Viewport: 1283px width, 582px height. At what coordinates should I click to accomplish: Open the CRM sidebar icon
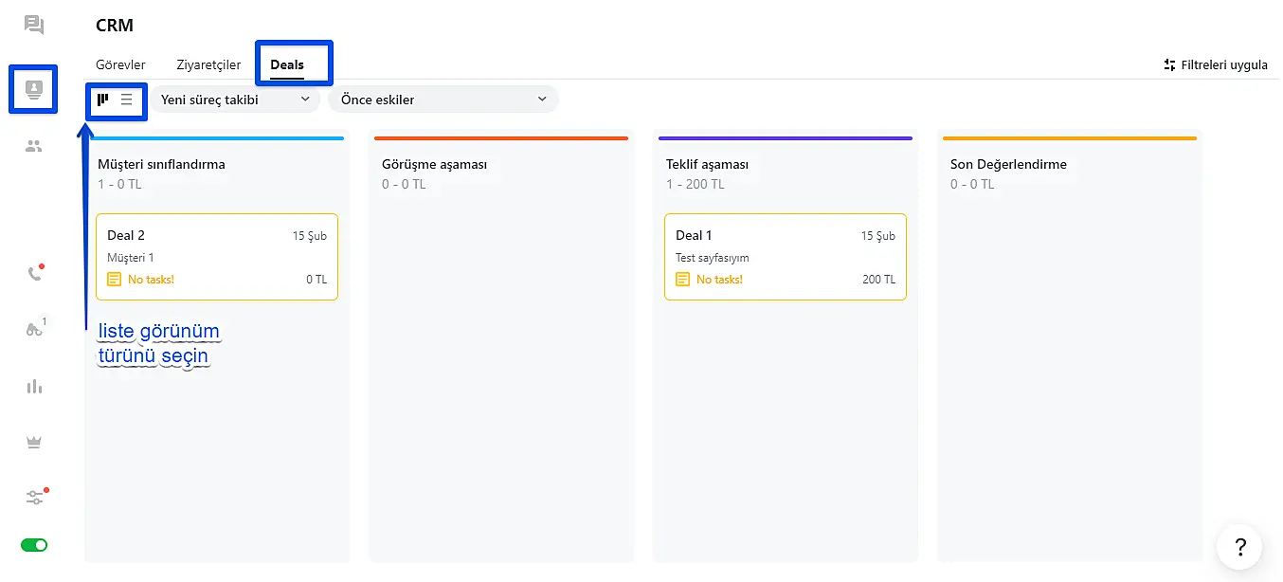(x=34, y=89)
